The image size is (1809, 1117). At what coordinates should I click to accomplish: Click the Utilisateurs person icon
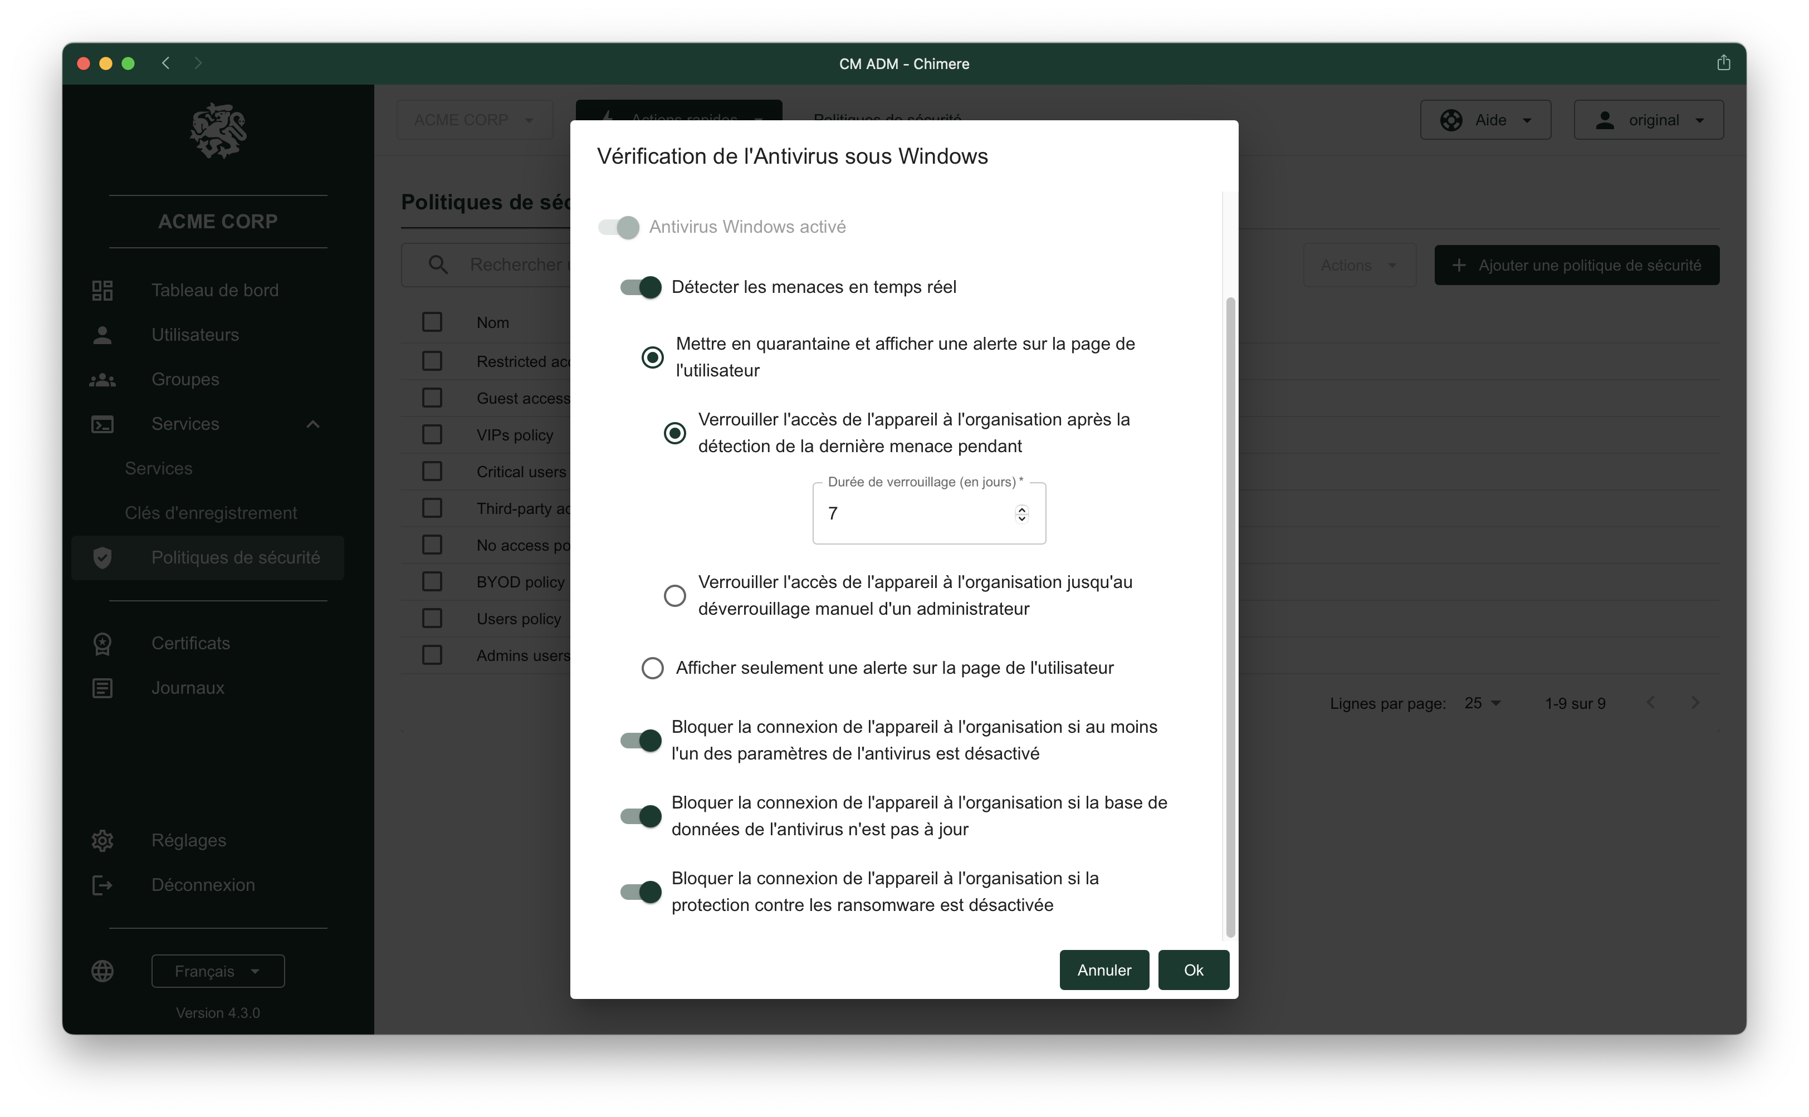(x=102, y=335)
